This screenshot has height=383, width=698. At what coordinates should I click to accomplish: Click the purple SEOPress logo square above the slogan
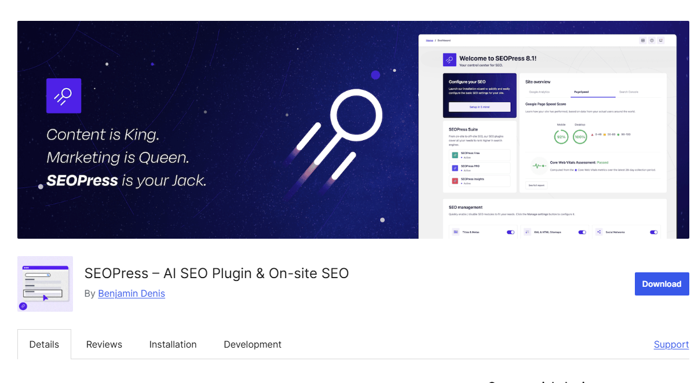pos(64,96)
